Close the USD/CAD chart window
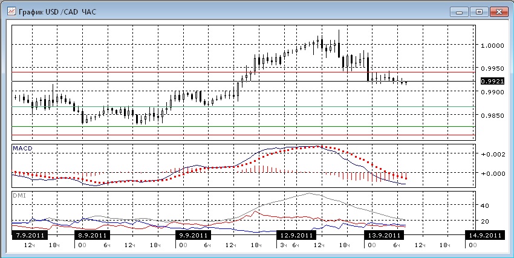Screen dimensions: 514x258 [499, 12]
